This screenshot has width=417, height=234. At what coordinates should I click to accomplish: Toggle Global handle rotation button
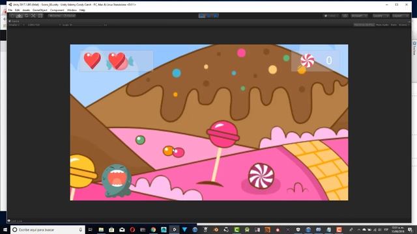coord(69,16)
